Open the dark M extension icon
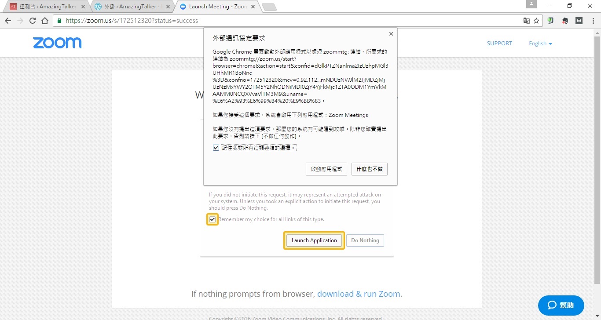The width and height of the screenshot is (601, 320). coord(579,21)
